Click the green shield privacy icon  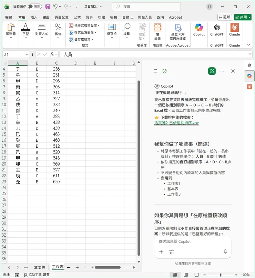click(x=164, y=71)
